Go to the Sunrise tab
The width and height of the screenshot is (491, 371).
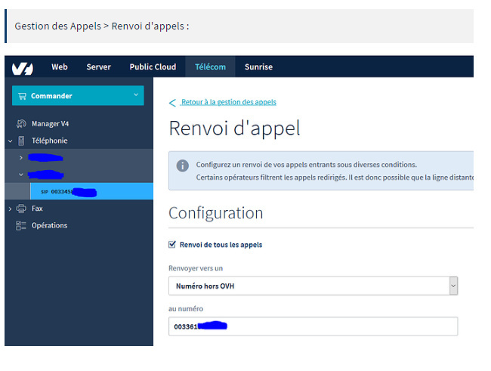pos(258,67)
